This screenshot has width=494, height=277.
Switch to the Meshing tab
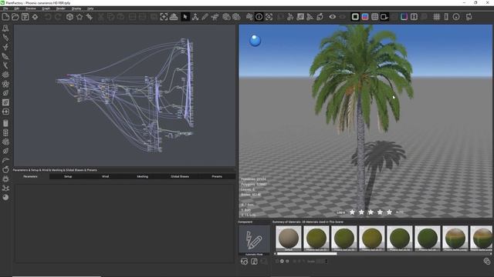click(x=142, y=176)
